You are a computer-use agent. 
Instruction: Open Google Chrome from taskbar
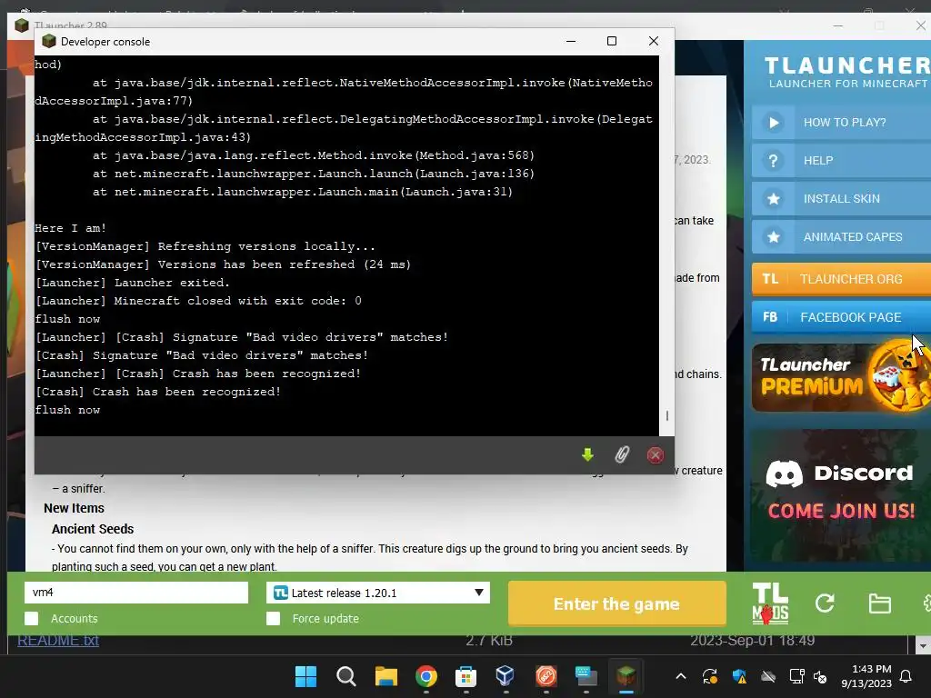tap(425, 676)
